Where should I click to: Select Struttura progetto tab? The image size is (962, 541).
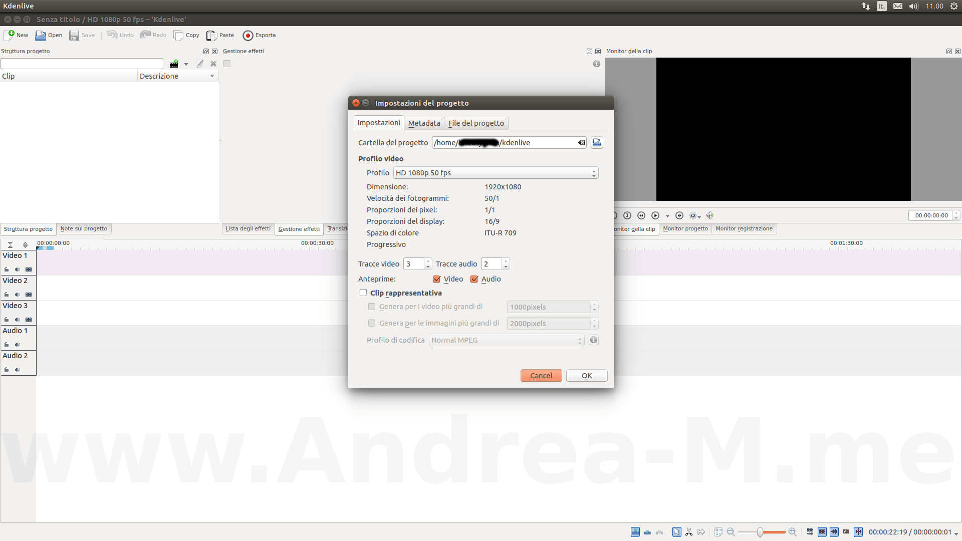point(28,229)
